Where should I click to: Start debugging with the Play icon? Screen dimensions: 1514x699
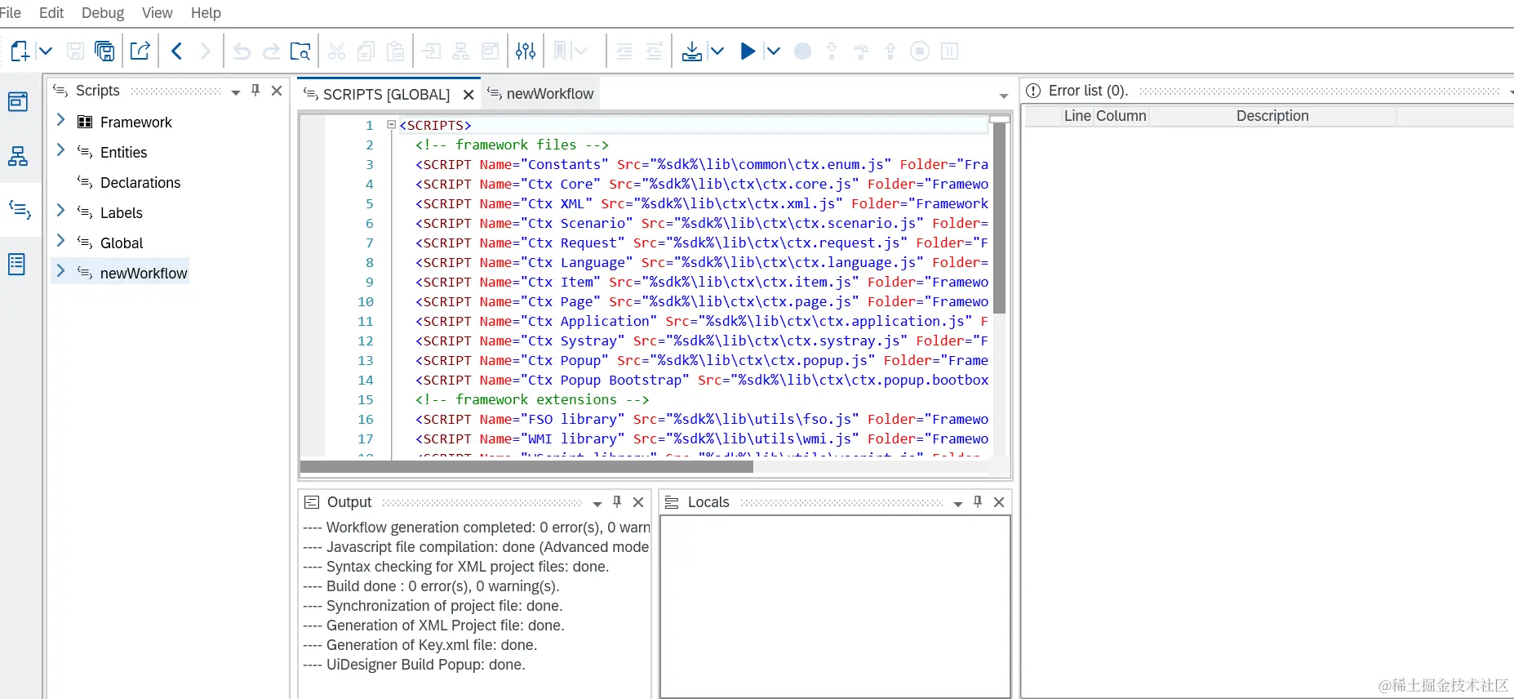click(748, 51)
